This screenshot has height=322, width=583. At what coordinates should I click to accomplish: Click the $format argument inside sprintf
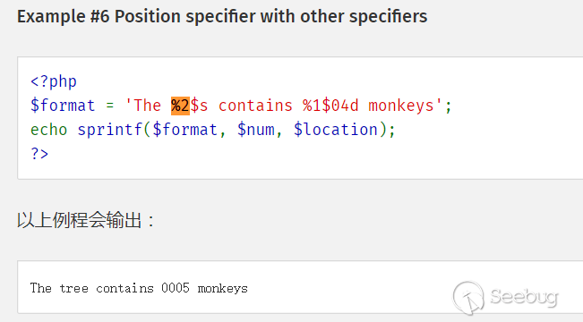[x=184, y=130]
